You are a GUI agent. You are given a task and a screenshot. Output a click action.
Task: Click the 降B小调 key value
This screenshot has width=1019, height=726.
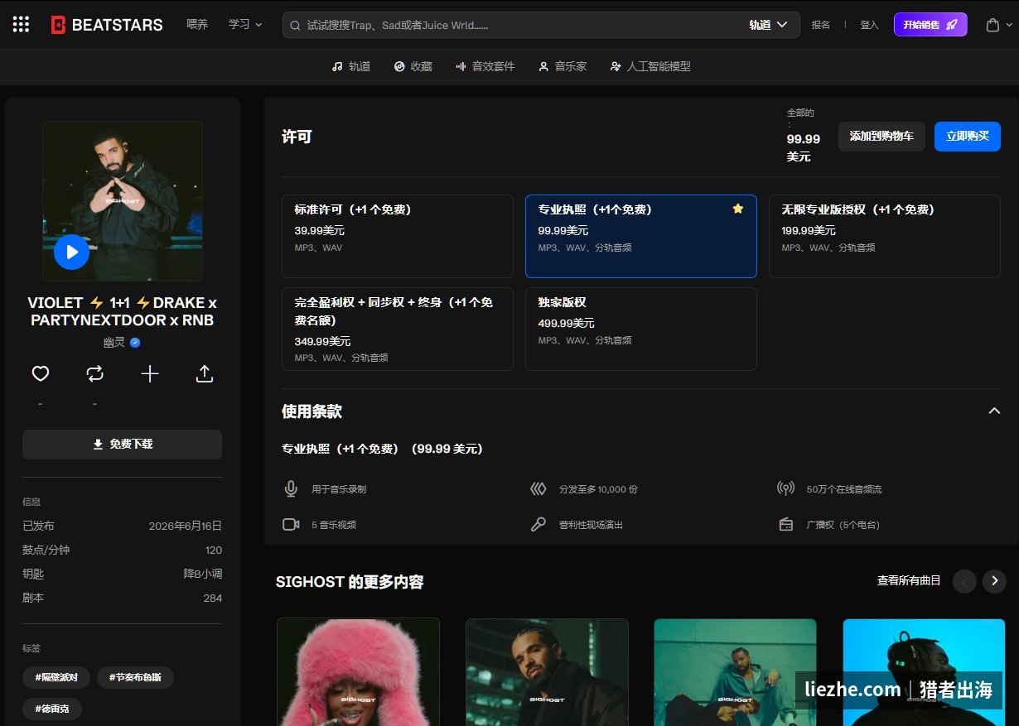(203, 574)
